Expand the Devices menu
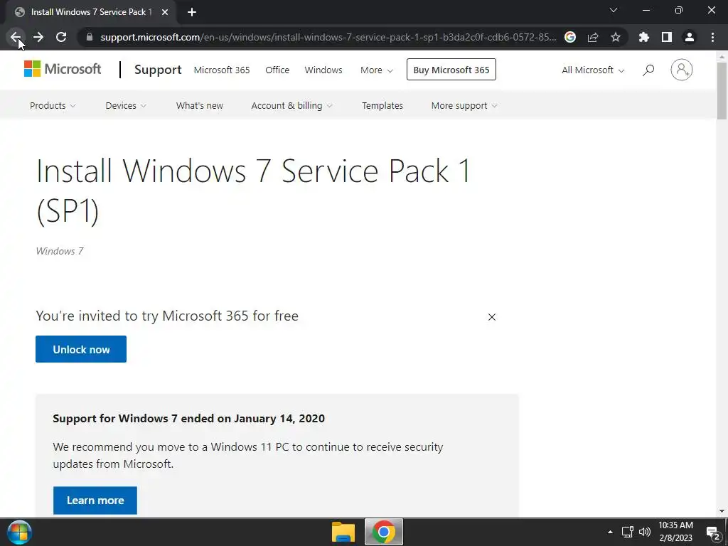This screenshot has height=546, width=728. pyautogui.click(x=126, y=106)
